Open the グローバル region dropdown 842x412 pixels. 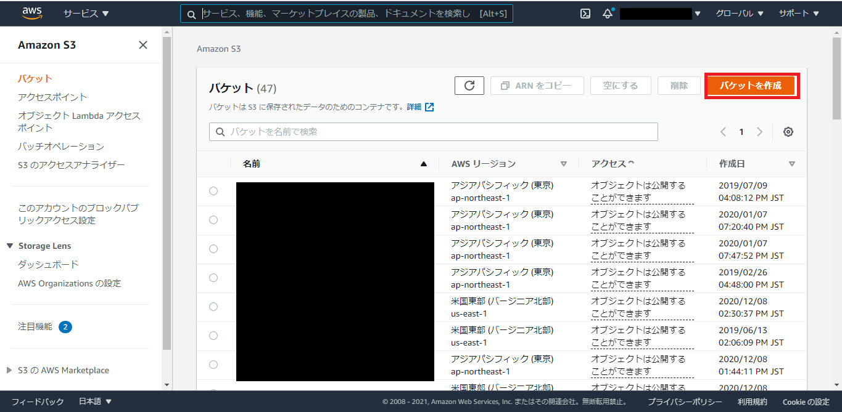739,14
